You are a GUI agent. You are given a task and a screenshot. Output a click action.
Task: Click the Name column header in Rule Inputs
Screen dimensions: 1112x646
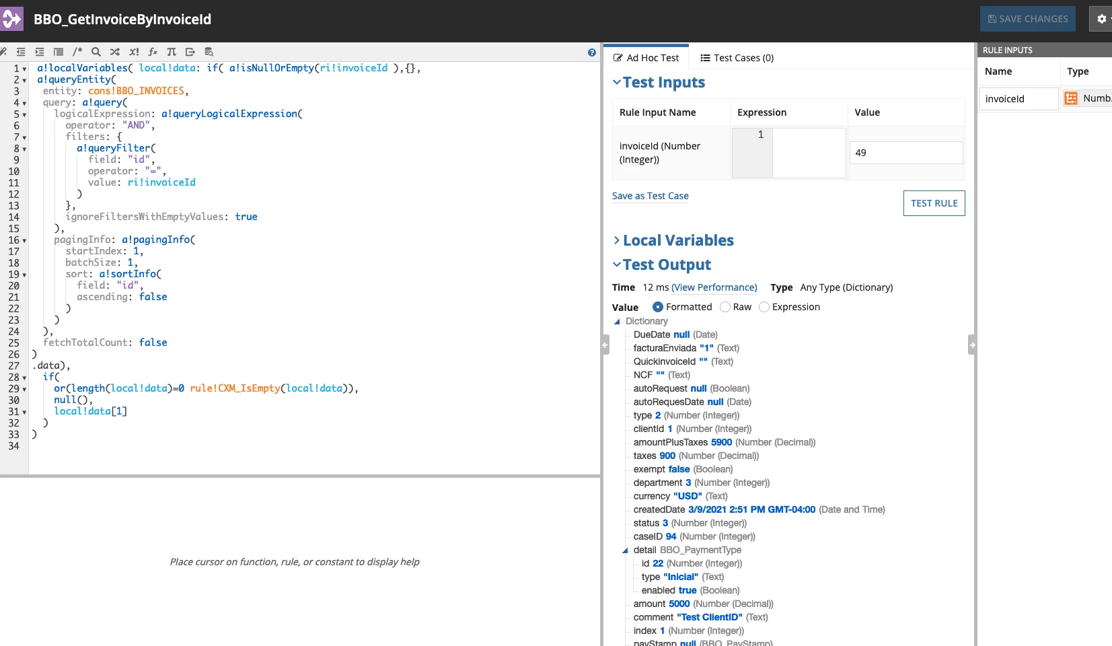click(998, 71)
